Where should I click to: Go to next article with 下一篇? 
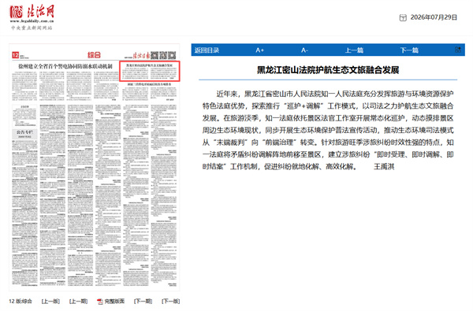point(409,50)
